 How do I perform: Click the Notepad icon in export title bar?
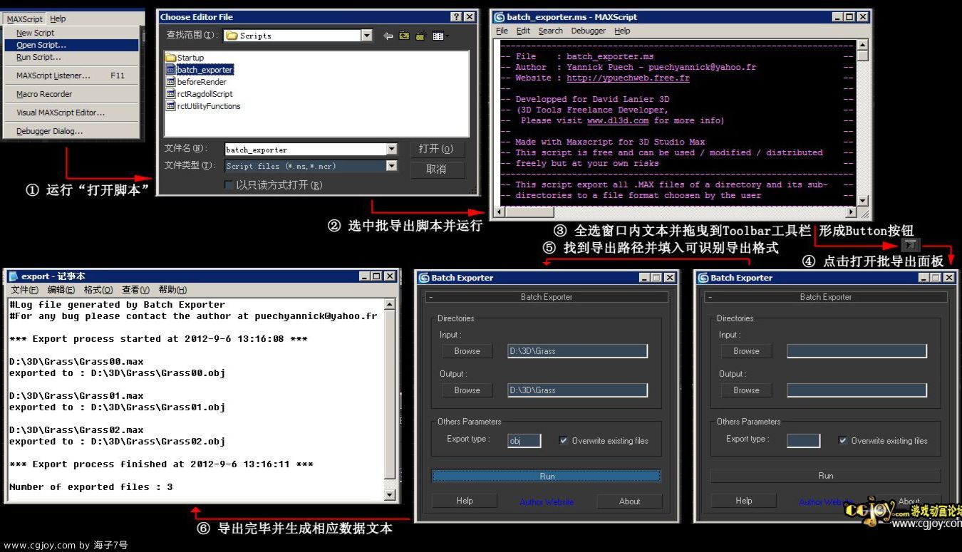click(13, 276)
